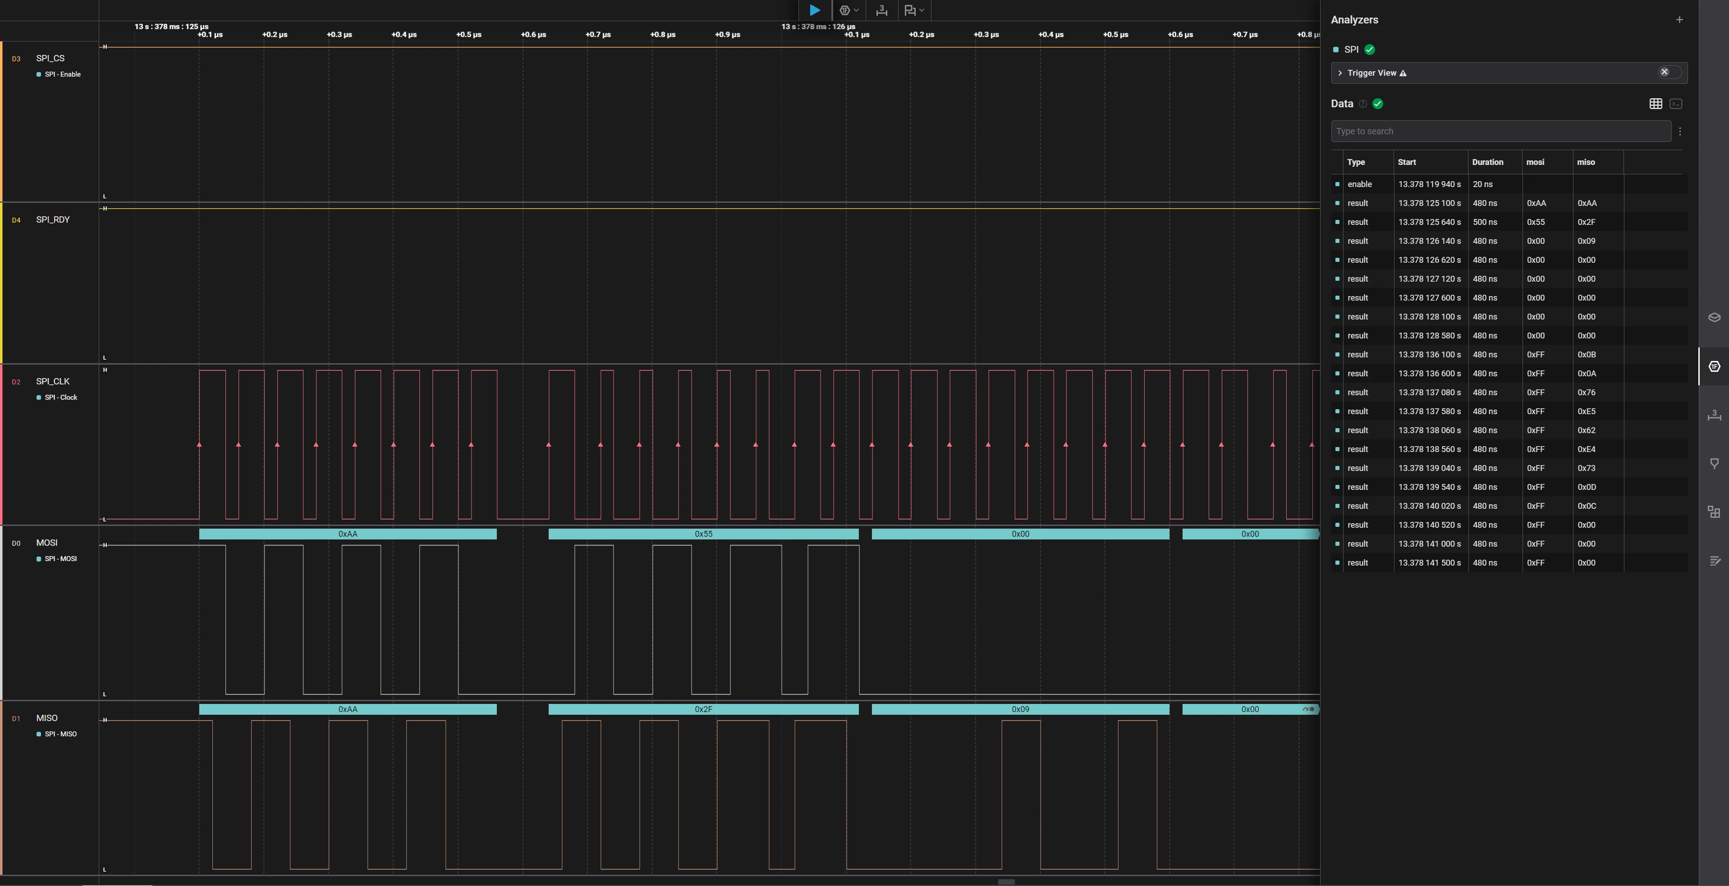Screen dimensions: 1729x886
Task: Select result row with miso 0x0D
Action: tap(1509, 487)
